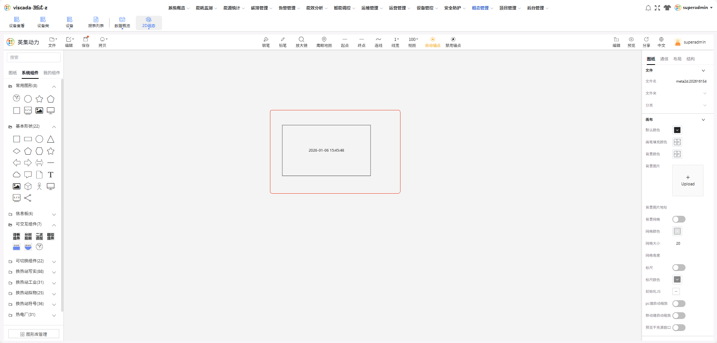Pick the text T component
Image resolution: width=717 pixels, height=343 pixels.
(51, 175)
